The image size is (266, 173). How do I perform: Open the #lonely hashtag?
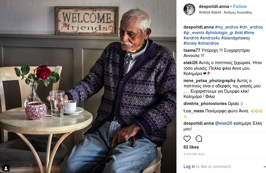click(190, 43)
